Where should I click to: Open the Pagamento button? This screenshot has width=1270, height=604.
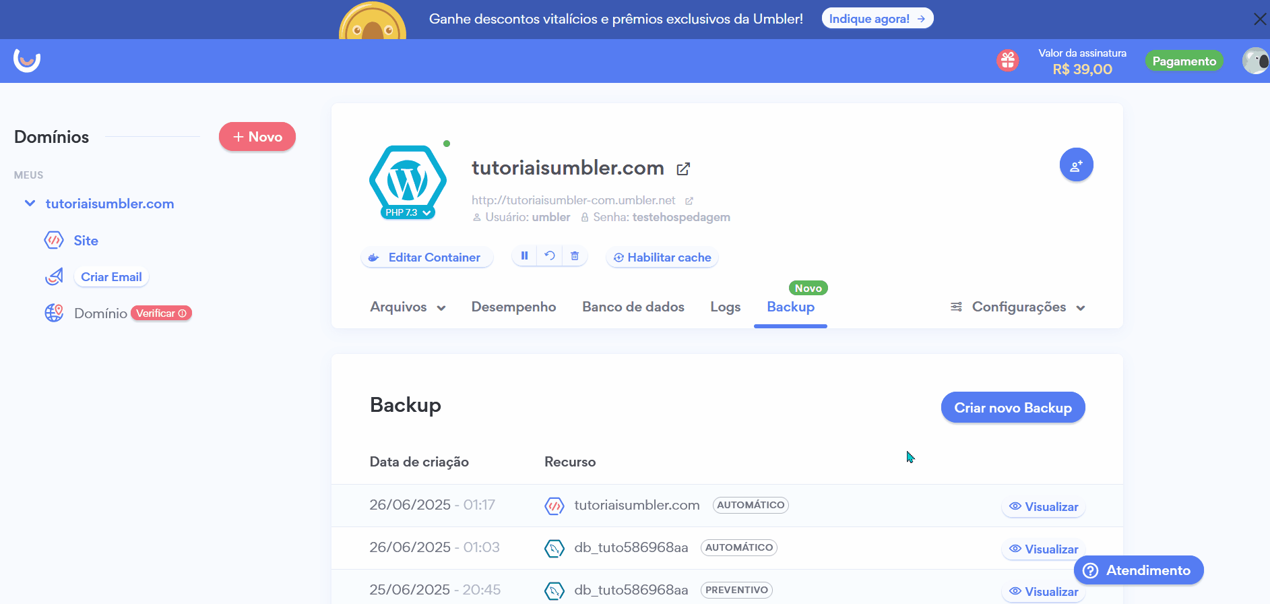[1184, 61]
